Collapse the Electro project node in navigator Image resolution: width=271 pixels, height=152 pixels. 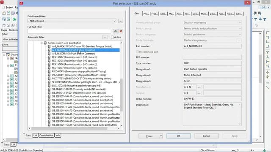coord(4,54)
